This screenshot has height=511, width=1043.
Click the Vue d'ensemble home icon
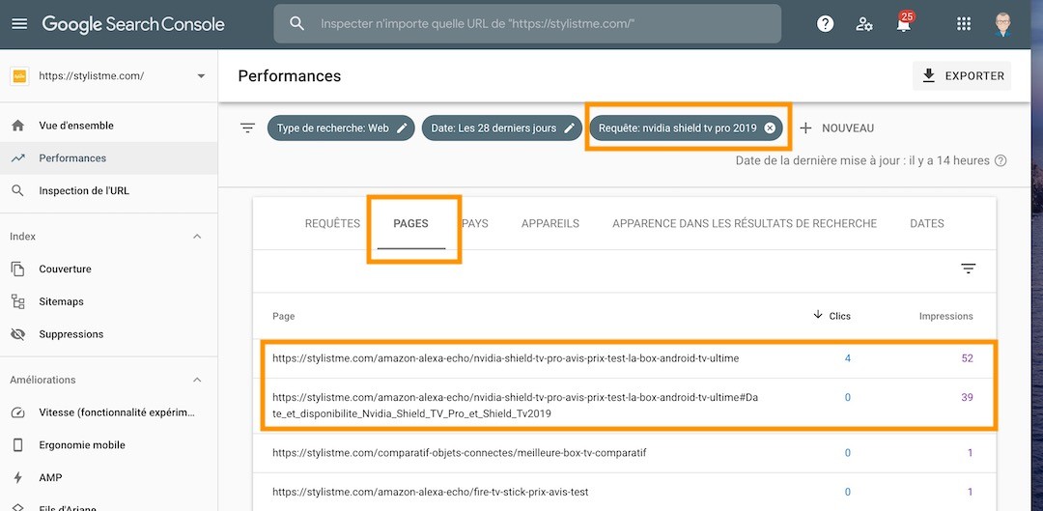[x=18, y=125]
